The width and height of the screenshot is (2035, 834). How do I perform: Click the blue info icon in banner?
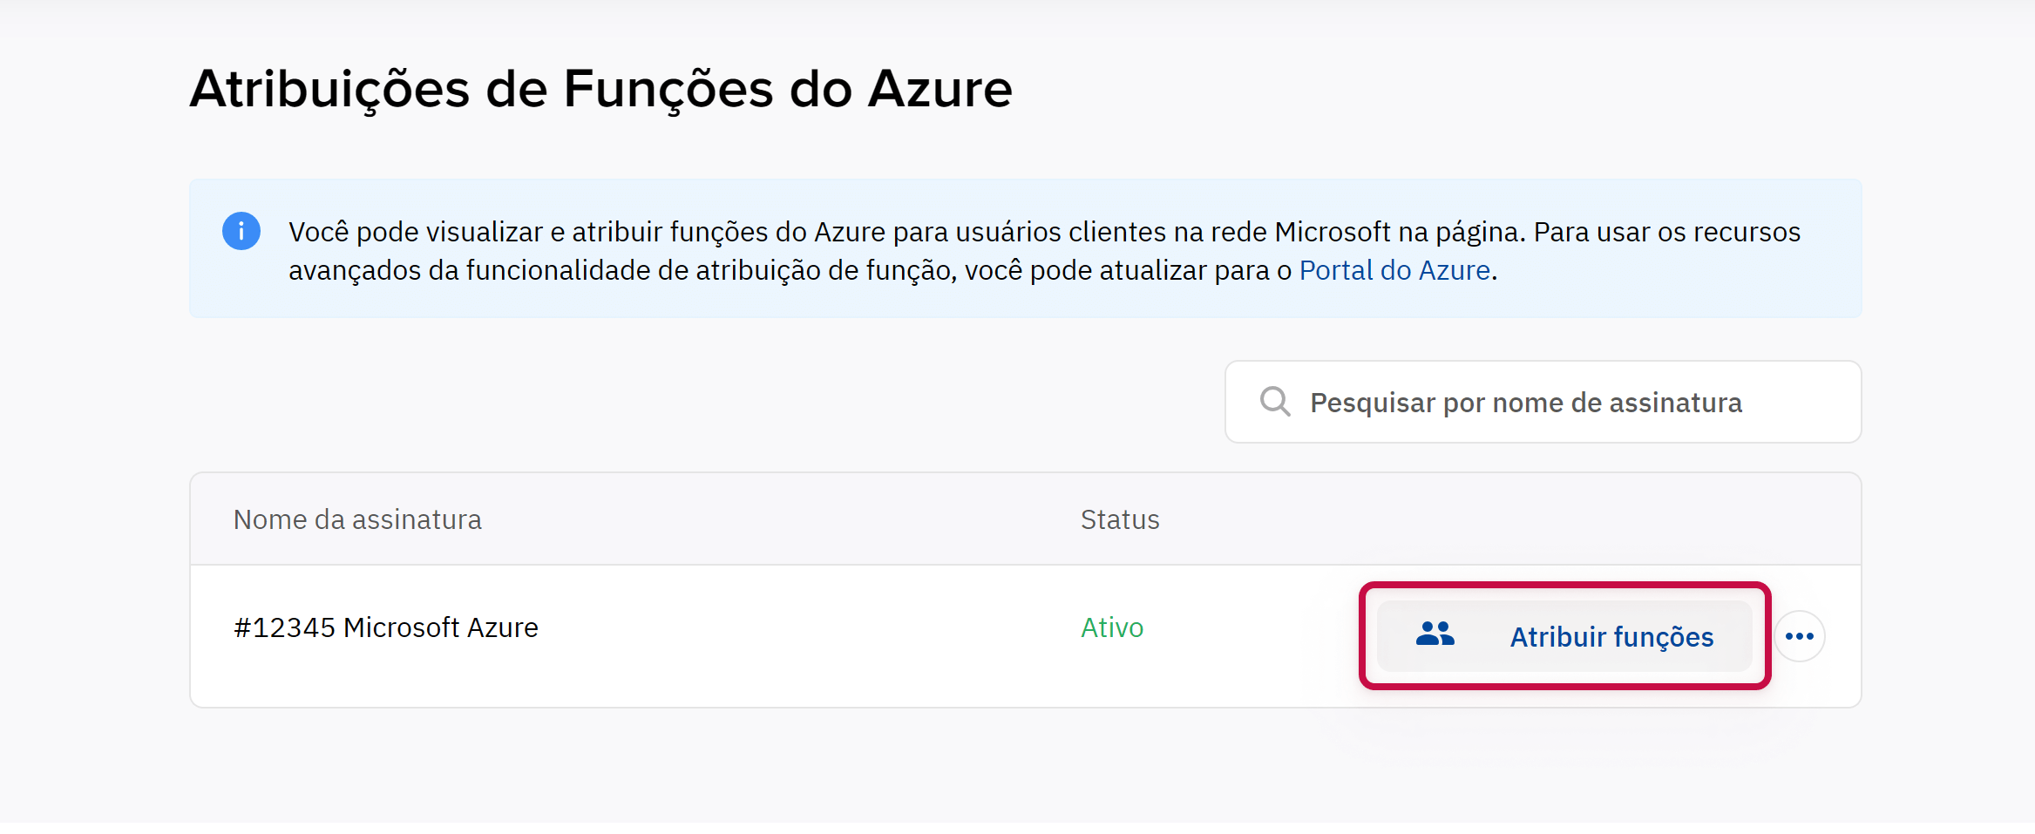pos(241,232)
